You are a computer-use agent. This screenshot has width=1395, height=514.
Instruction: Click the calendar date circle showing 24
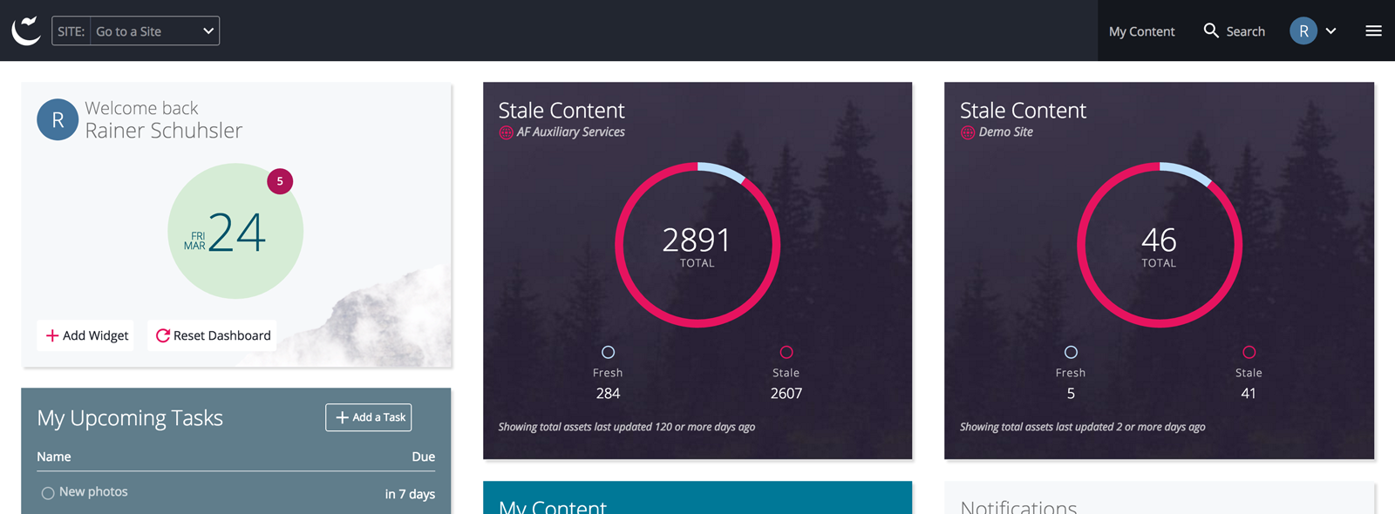[x=235, y=232]
